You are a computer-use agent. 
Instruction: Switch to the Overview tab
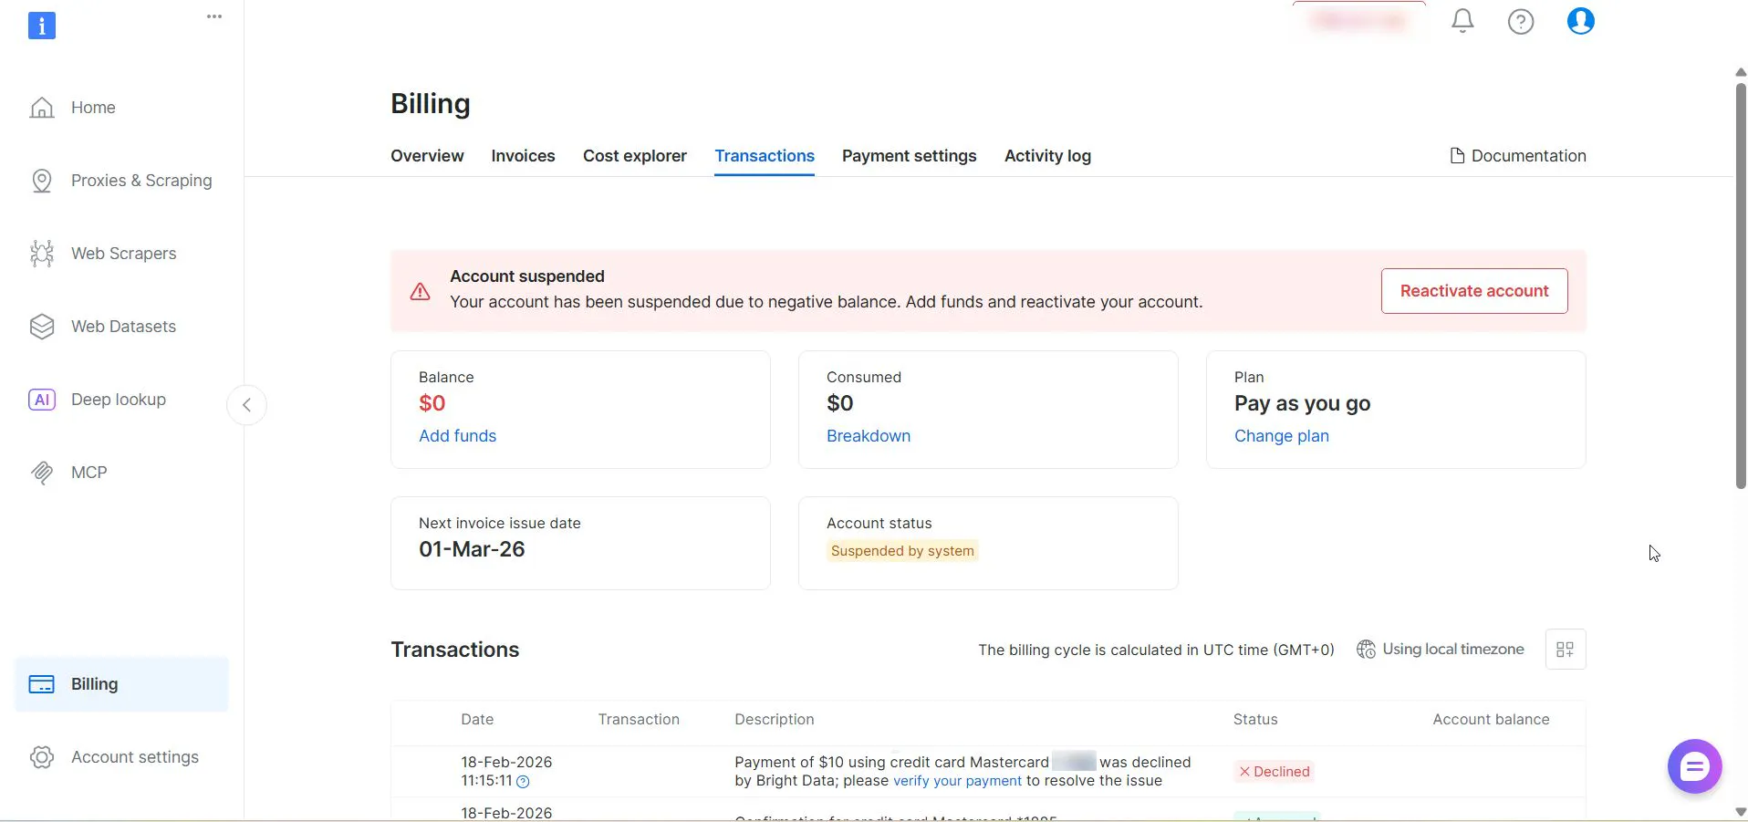[x=427, y=156]
